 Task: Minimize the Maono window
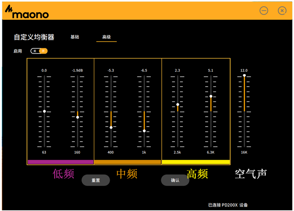pyautogui.click(x=264, y=11)
